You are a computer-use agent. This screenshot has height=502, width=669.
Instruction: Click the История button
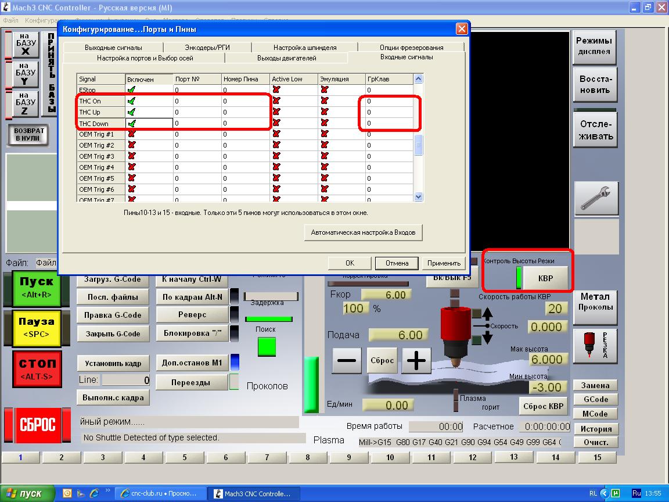point(595,429)
